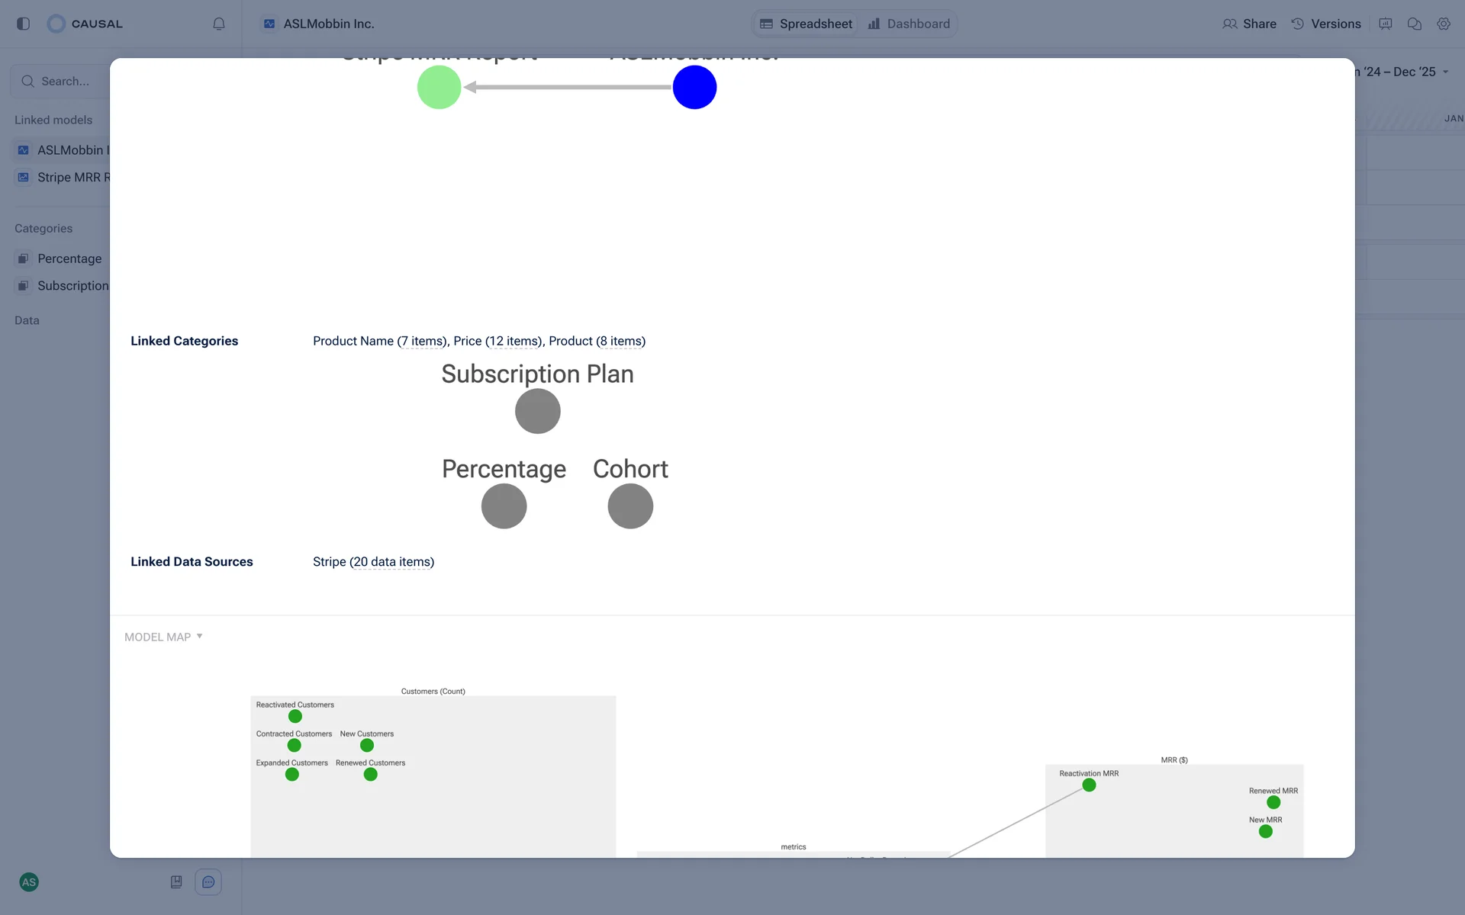Open the settings gear icon
Image resolution: width=1465 pixels, height=915 pixels.
coord(1443,24)
